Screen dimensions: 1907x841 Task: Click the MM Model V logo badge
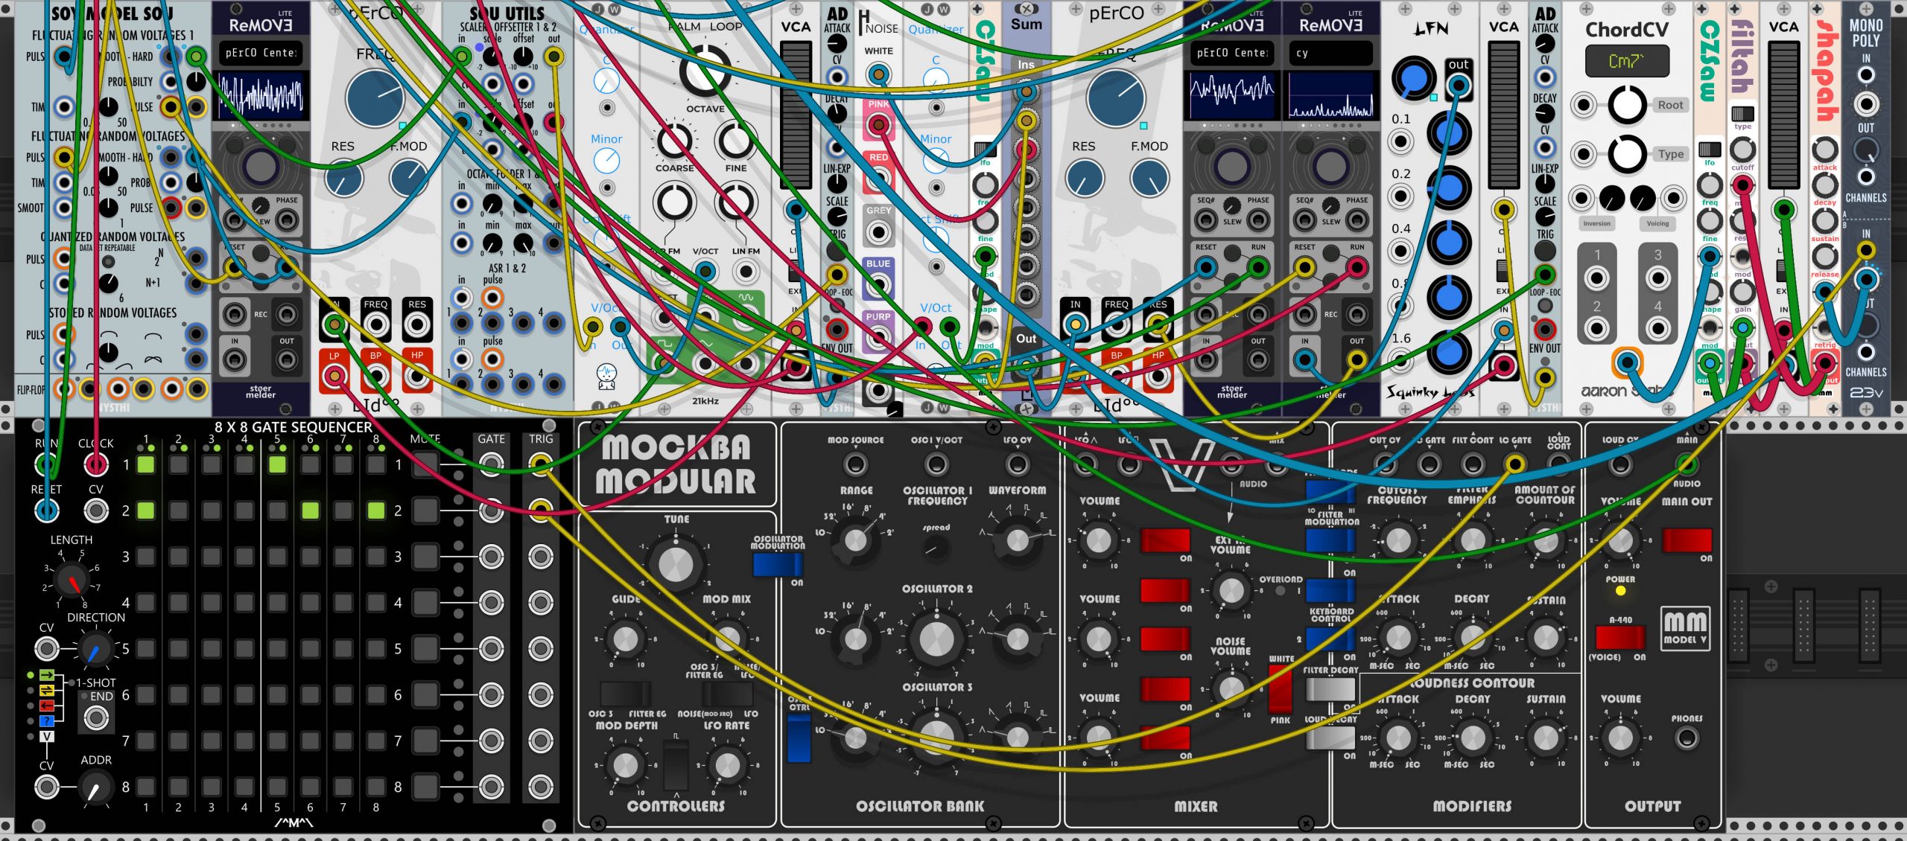[1685, 628]
